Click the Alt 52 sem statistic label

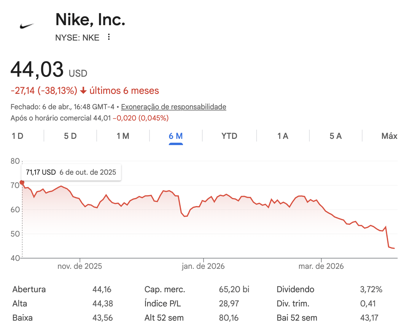point(164,318)
